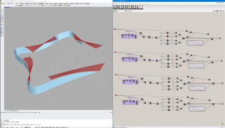This screenshot has width=225, height=128.
Task: Open loaded document name list in Grasshopper
Action: point(220,2)
